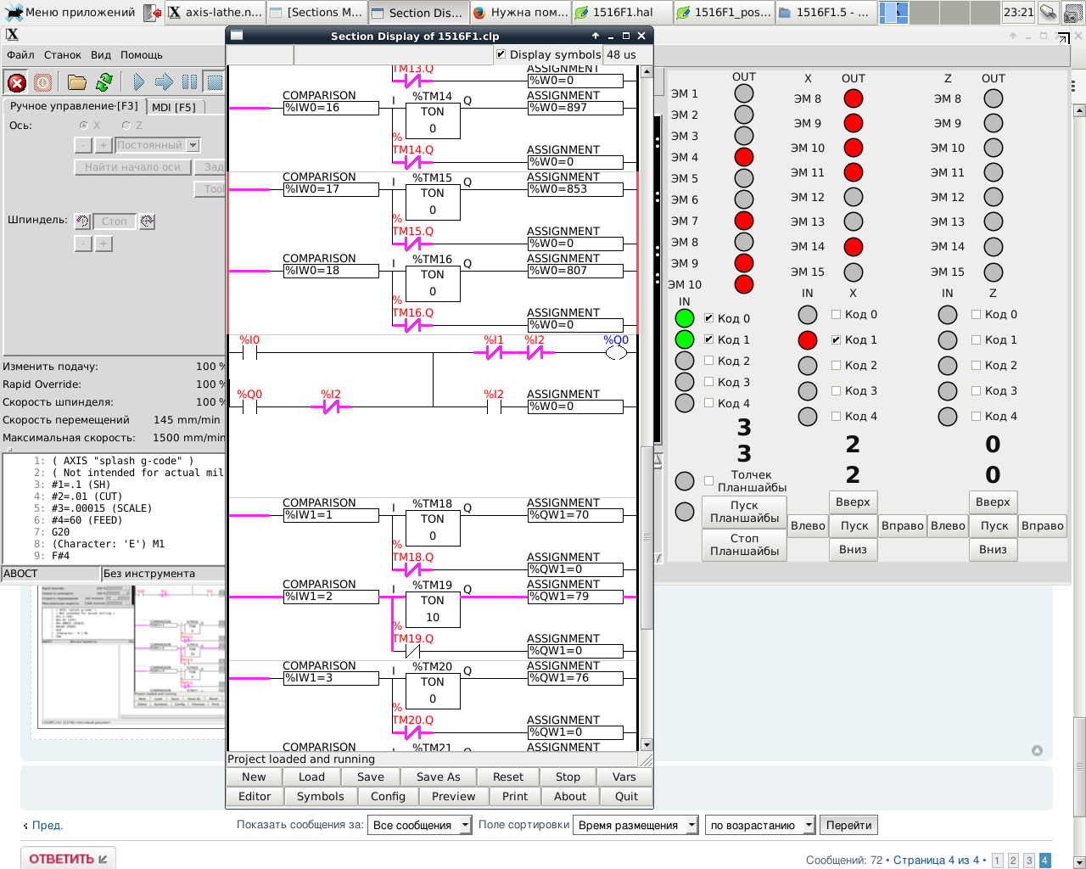The image size is (1086, 869).
Task: Click the Найти начало оси button
Action: tap(132, 167)
